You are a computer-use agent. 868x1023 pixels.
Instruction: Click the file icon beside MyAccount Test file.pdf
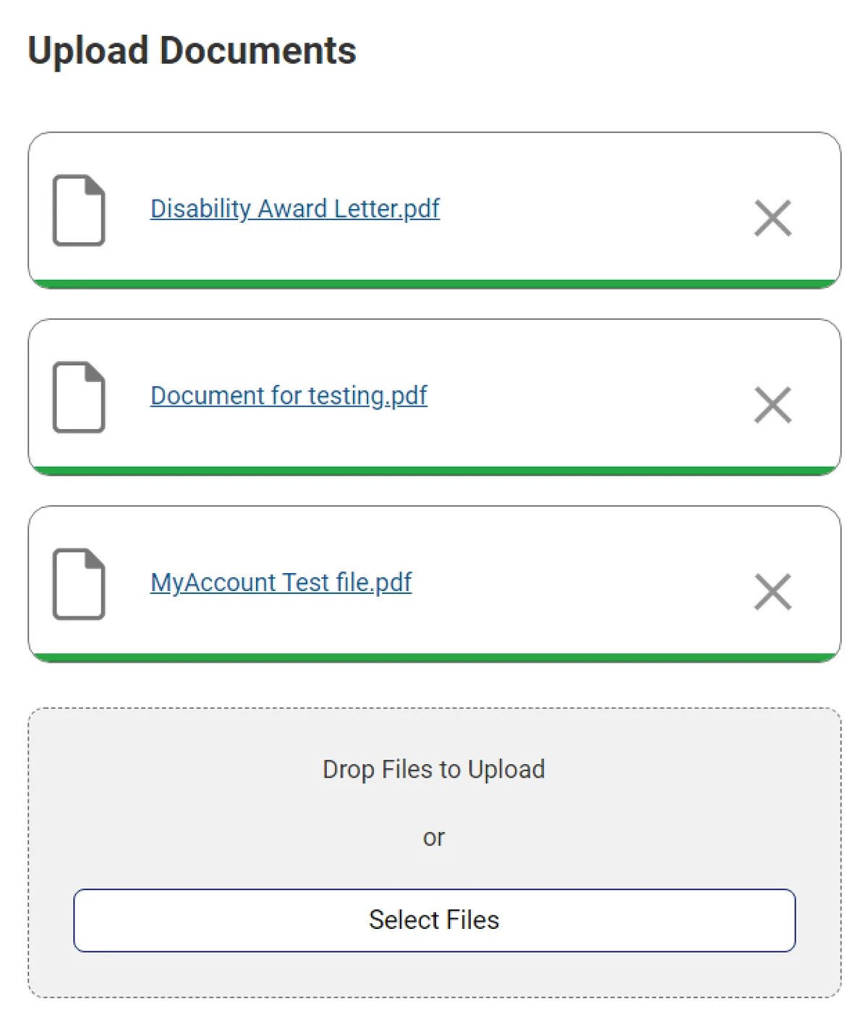pos(79,584)
